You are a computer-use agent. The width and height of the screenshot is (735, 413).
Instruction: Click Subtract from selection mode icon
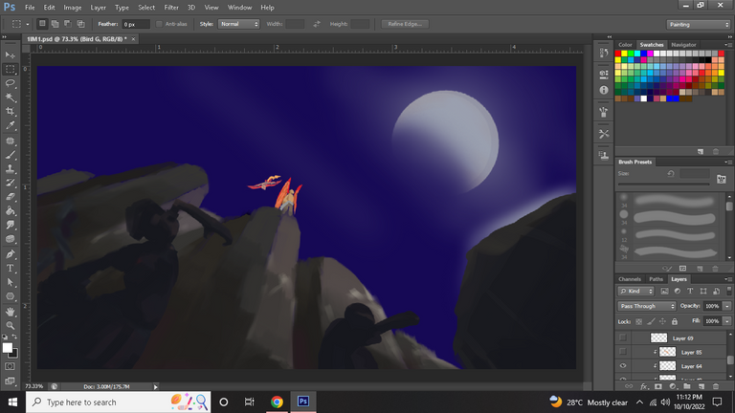click(x=68, y=24)
